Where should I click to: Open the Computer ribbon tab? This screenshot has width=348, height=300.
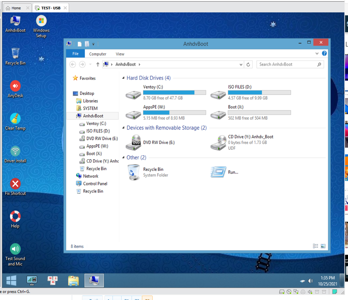[98, 54]
